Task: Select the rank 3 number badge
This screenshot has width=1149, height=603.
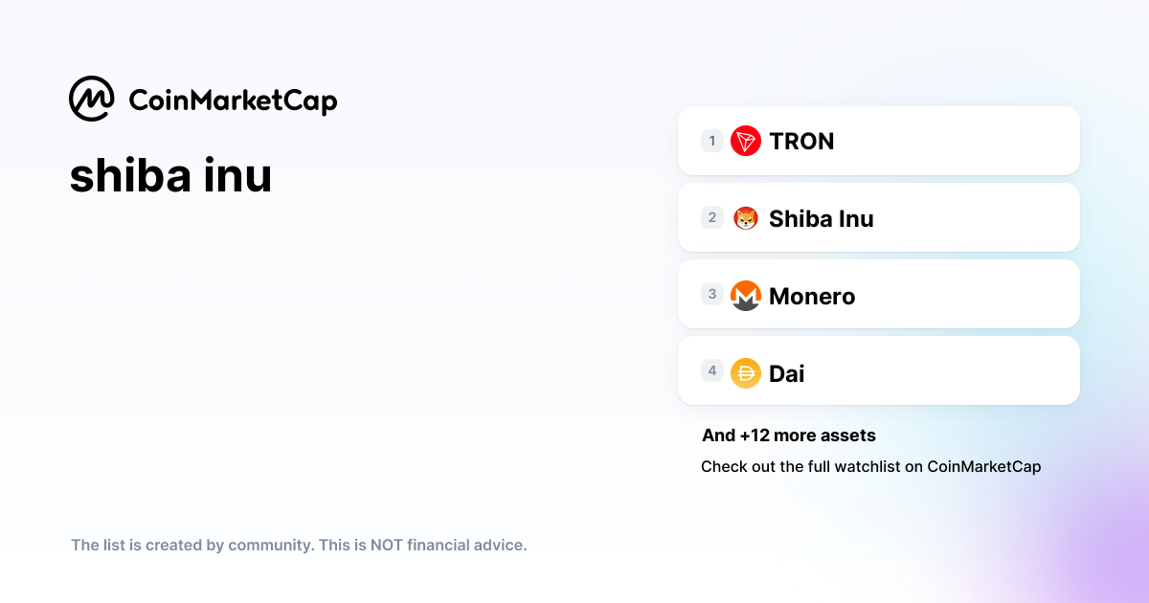Action: pos(711,294)
